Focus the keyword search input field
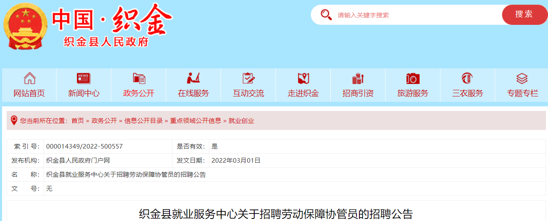548x221 pixels. coord(415,15)
